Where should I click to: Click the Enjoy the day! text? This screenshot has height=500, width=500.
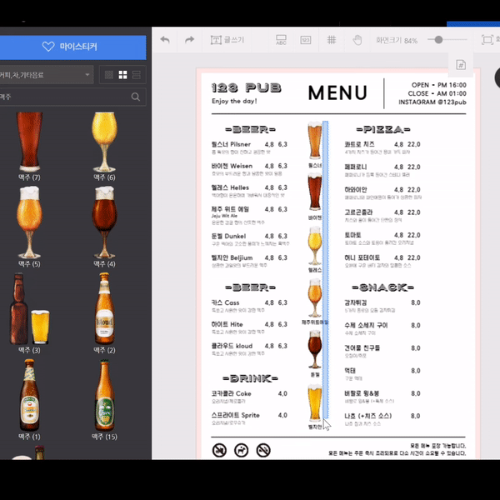point(234,101)
